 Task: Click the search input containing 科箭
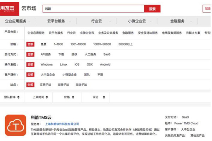(93, 9)
